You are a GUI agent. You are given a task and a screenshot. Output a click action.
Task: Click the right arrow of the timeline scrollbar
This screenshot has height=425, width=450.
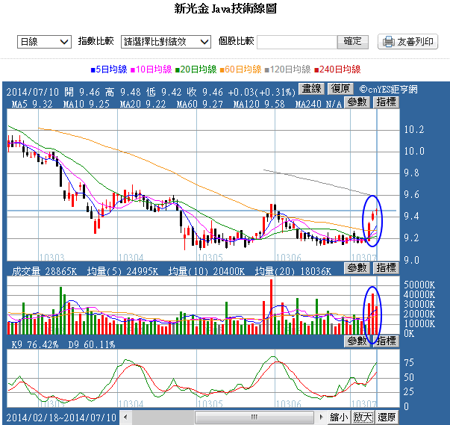[x=321, y=417]
